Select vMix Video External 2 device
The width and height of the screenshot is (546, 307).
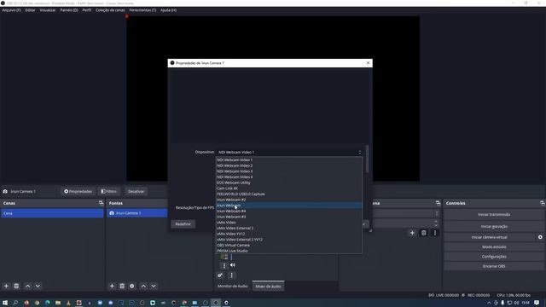[x=289, y=228]
